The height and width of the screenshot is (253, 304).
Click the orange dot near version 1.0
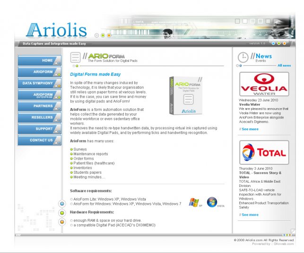[x=285, y=43]
